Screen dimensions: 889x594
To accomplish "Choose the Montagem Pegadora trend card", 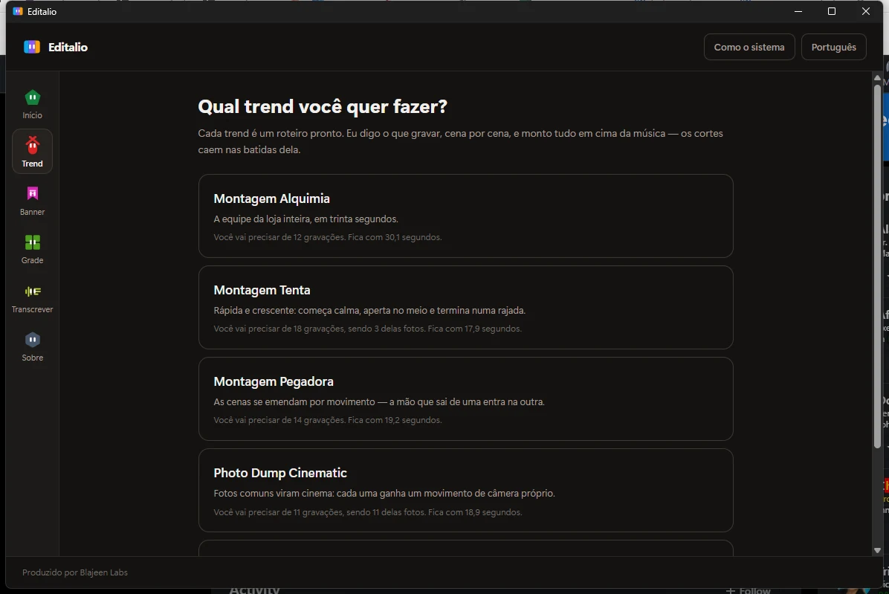I will coord(465,398).
